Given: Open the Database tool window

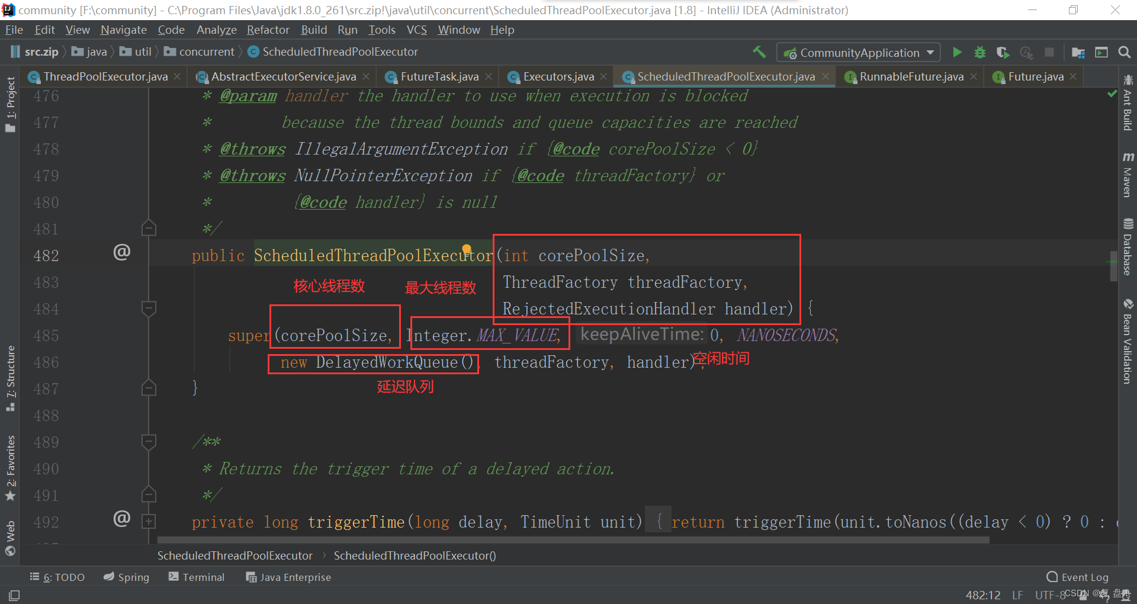Looking at the screenshot, I should click(1128, 247).
